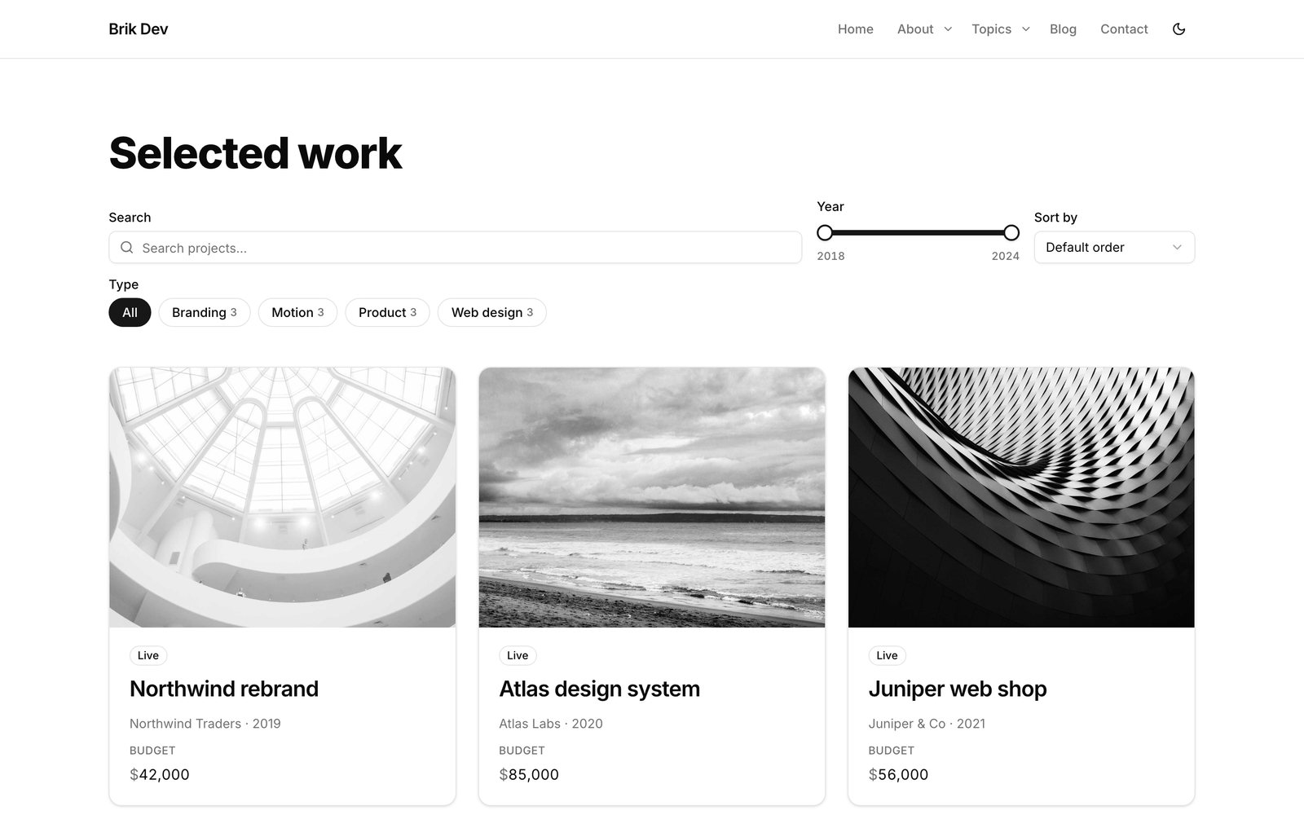
Task: Go to the Home page
Action: tap(856, 29)
